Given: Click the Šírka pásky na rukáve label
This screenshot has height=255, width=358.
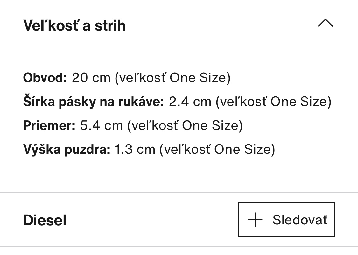Looking at the screenshot, I should point(93,102).
